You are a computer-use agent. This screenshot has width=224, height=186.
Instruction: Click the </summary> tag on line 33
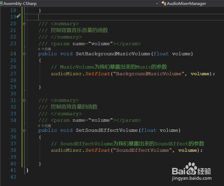(x=66, y=114)
